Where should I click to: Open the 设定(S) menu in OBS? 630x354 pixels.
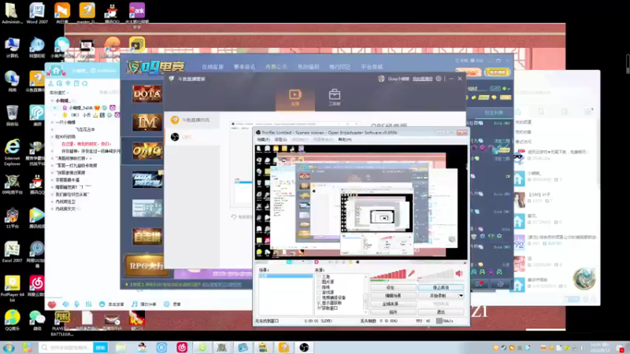coord(280,139)
